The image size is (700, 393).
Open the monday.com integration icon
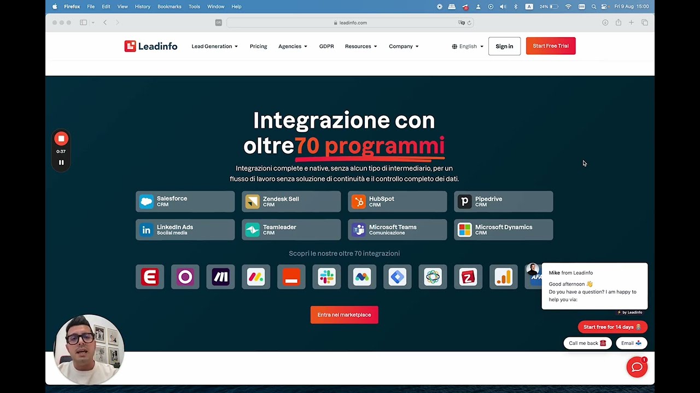click(256, 277)
